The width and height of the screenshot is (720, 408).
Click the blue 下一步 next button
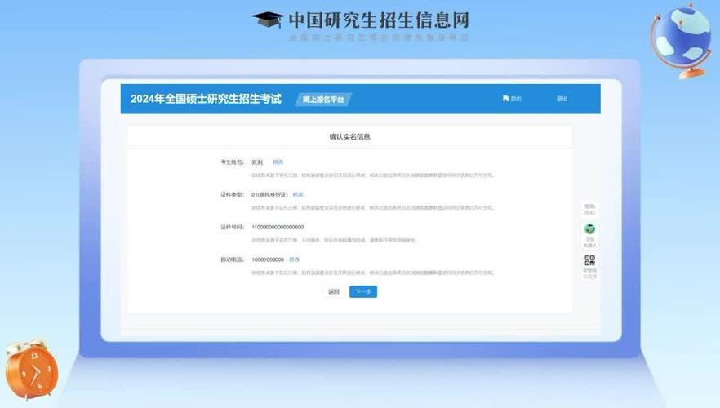point(363,291)
